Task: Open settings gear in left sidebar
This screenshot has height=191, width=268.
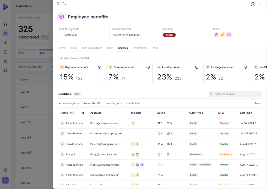Action: pyautogui.click(x=5, y=70)
